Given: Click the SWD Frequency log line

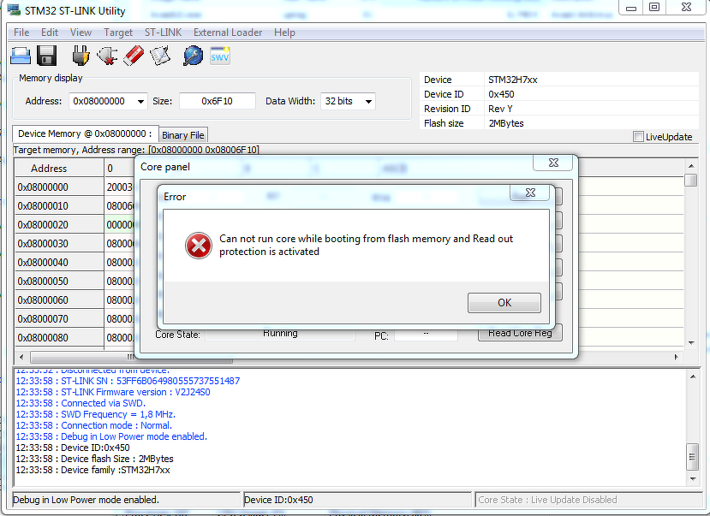Looking at the screenshot, I should (96, 414).
